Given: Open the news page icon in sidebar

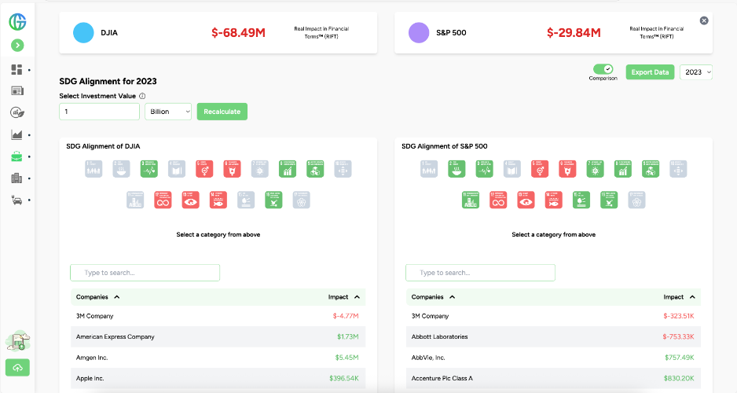Looking at the screenshot, I should (x=17, y=90).
